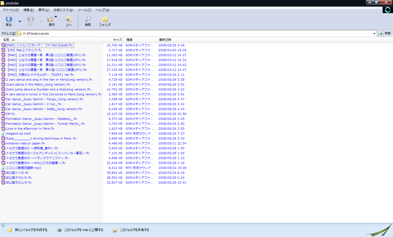Select file となりの草薙一家 第1話 flv

pos(46,55)
